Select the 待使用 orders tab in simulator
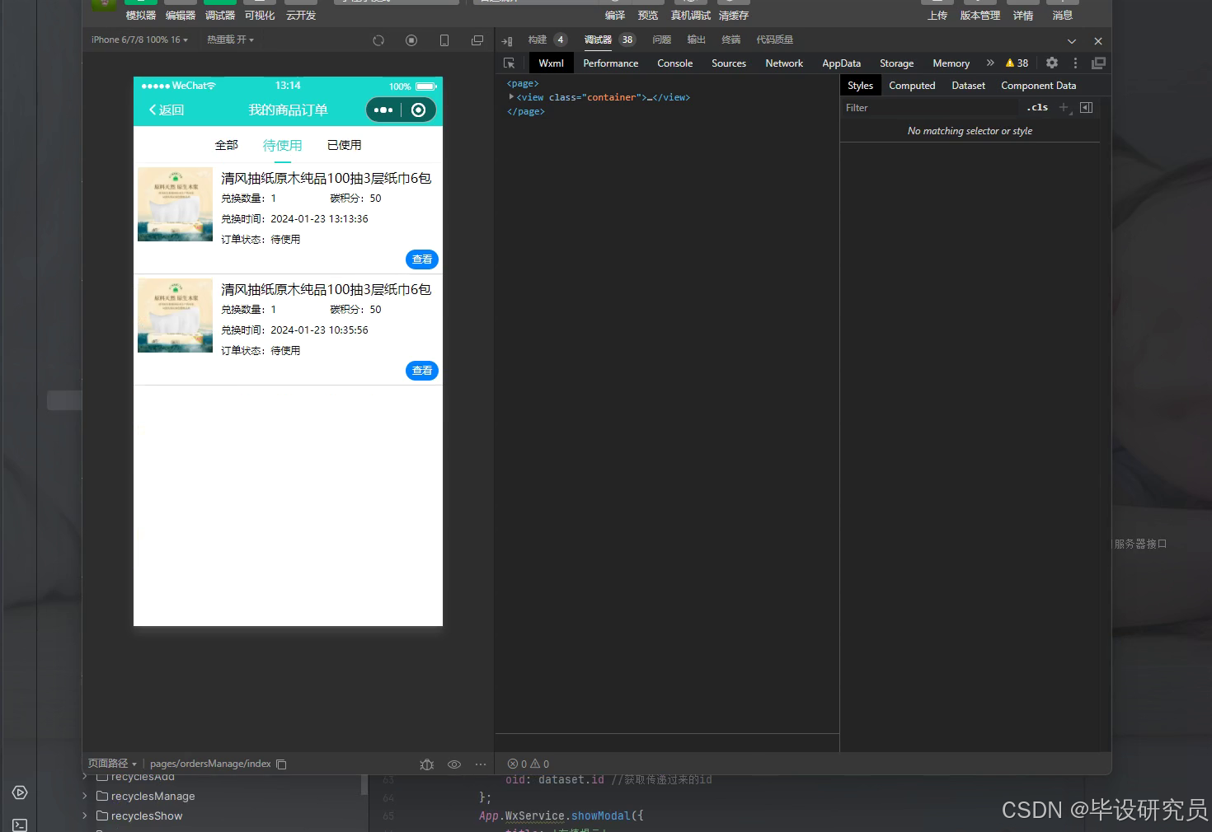 click(x=283, y=146)
